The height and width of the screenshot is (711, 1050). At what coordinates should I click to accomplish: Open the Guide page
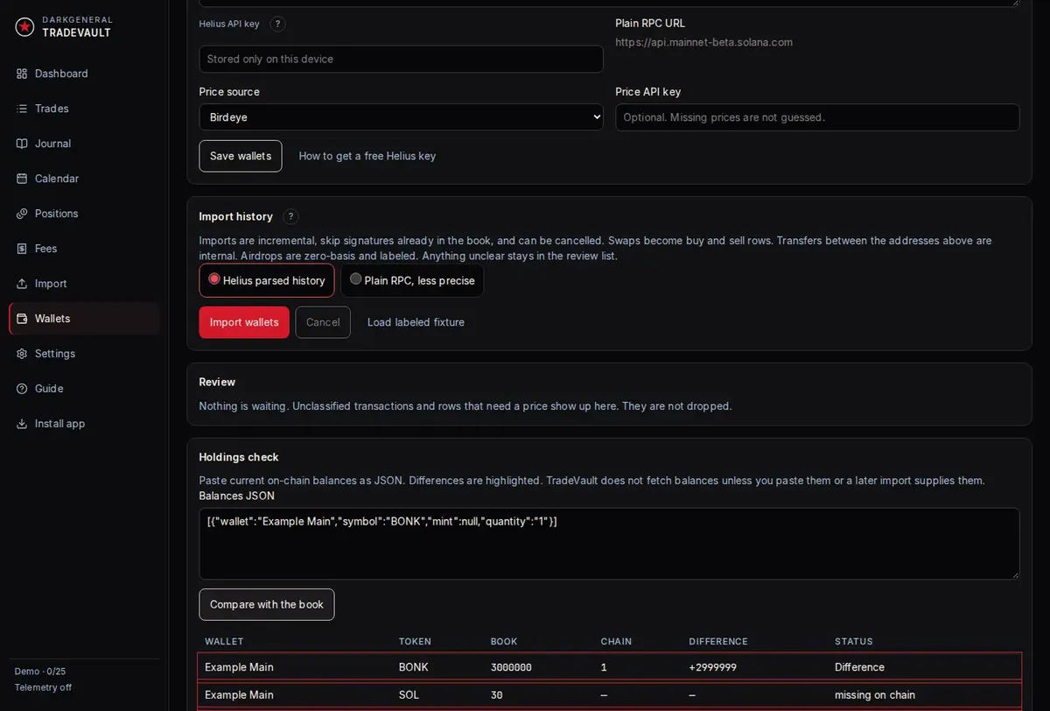(x=84, y=389)
